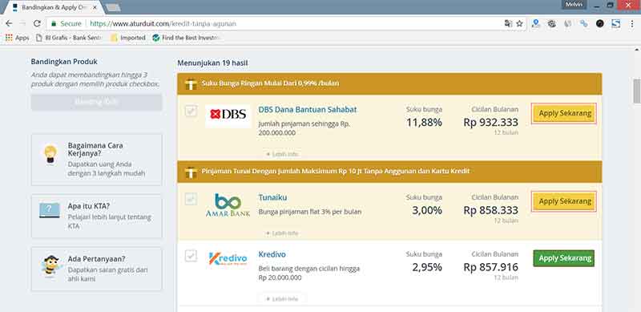Click the 3,00% interest rate value
Screen dimensions: 641x312
(x=427, y=210)
